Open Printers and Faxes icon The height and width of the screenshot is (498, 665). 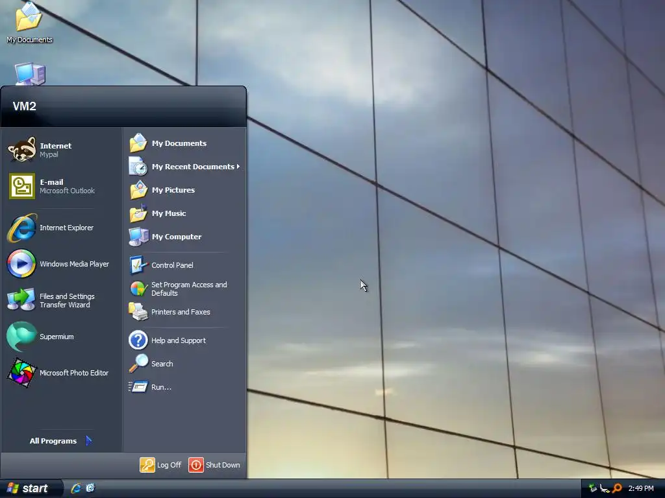(x=138, y=312)
